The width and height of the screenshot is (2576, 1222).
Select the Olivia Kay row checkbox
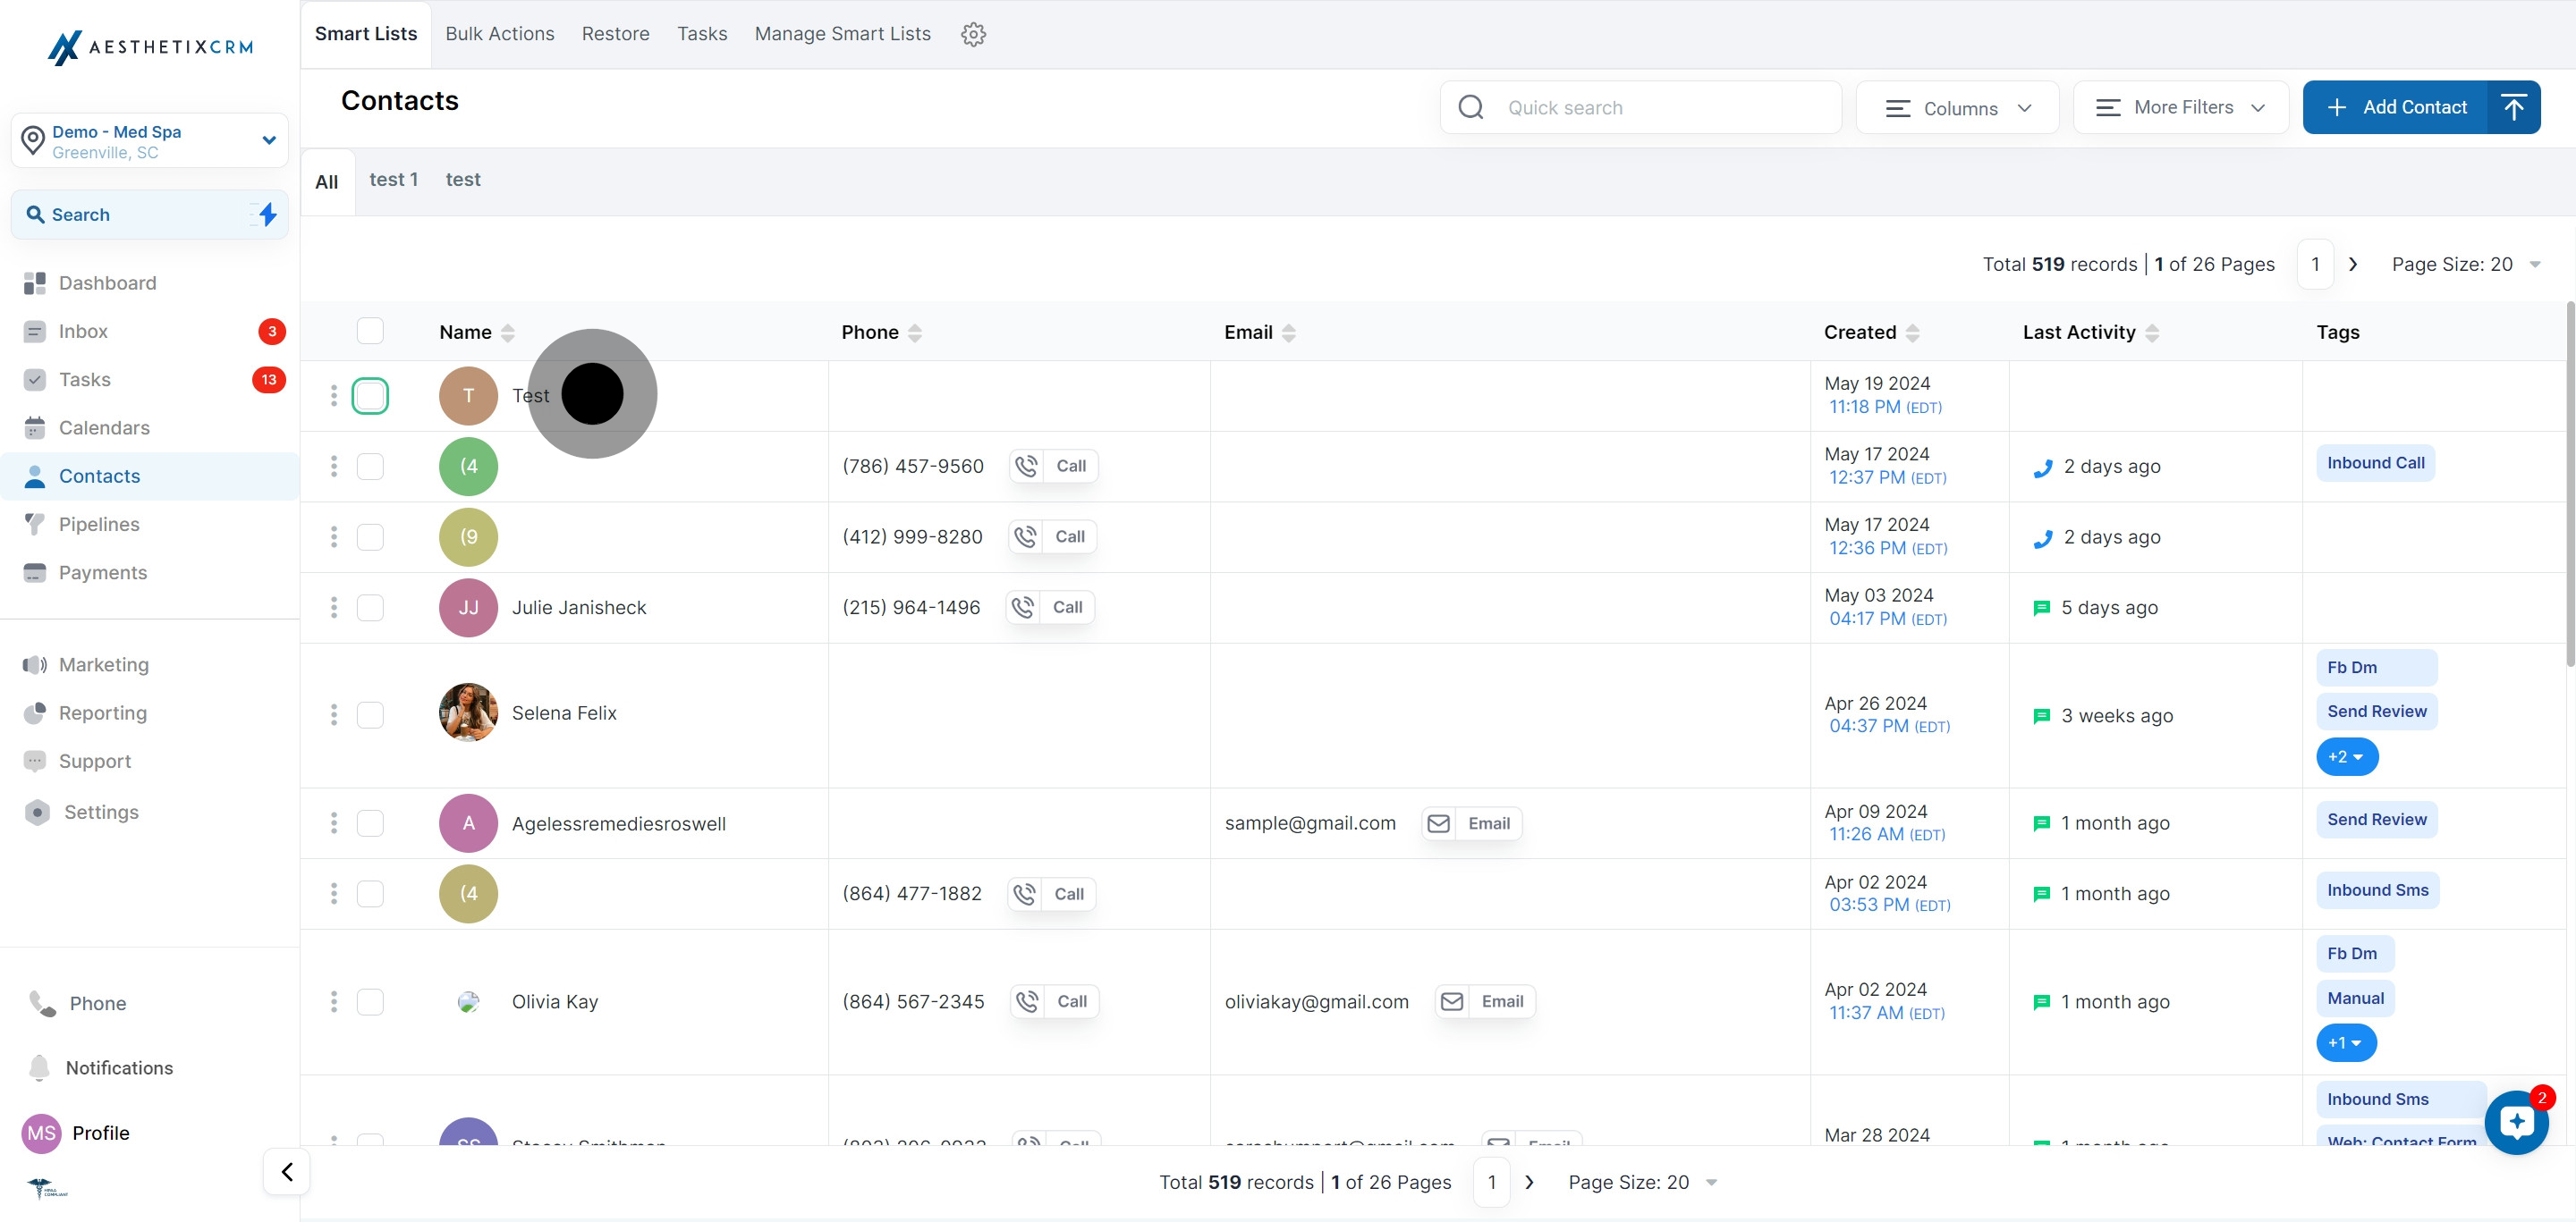coord(370,1001)
